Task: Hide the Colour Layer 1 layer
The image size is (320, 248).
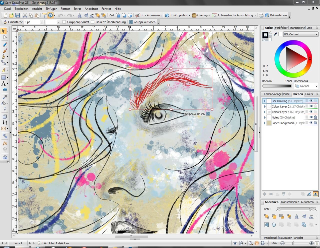Action: pyautogui.click(x=311, y=112)
